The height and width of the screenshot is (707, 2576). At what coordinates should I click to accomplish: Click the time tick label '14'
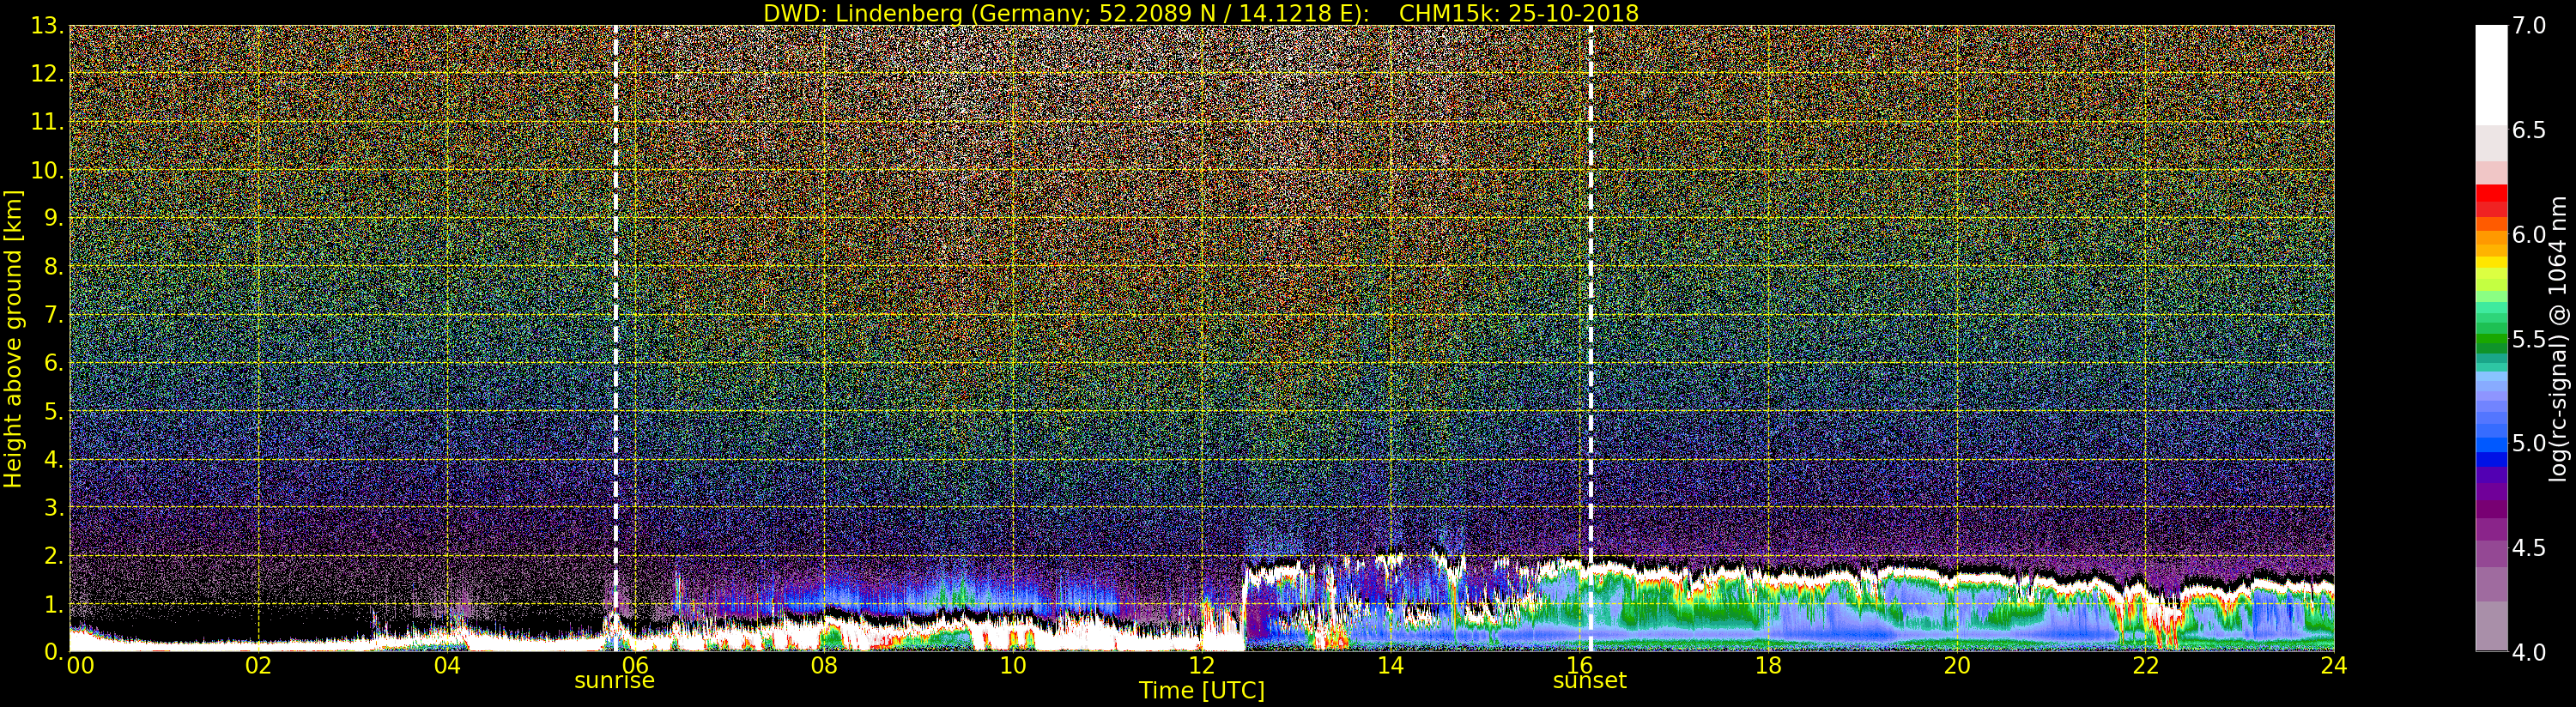1390,665
